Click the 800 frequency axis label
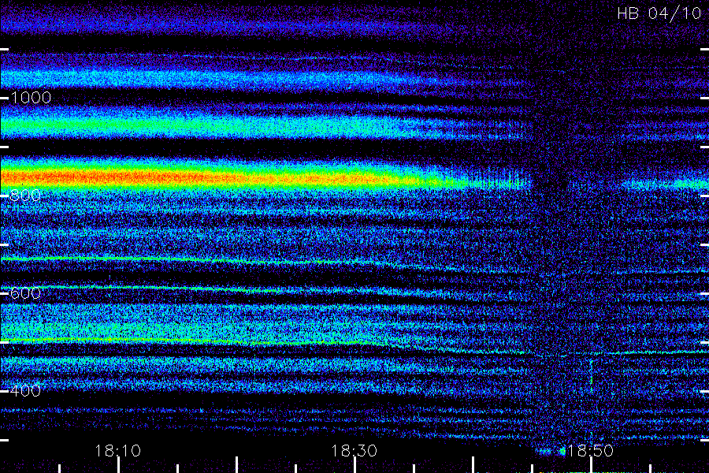The image size is (709, 473). pyautogui.click(x=25, y=196)
